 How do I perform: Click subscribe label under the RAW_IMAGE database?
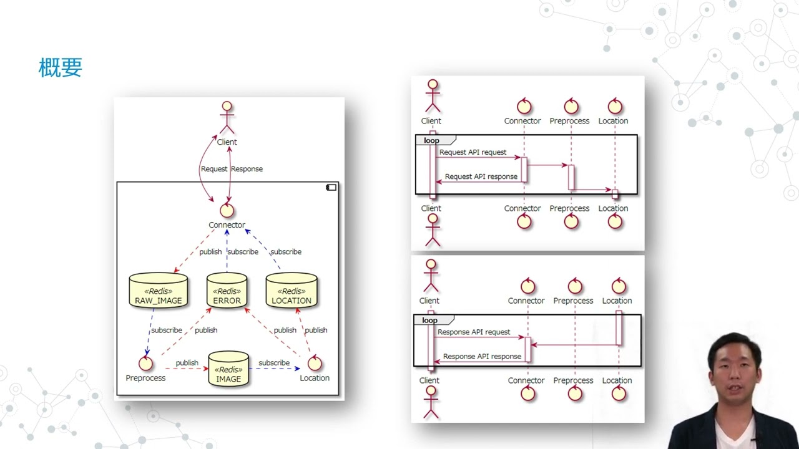tap(167, 331)
